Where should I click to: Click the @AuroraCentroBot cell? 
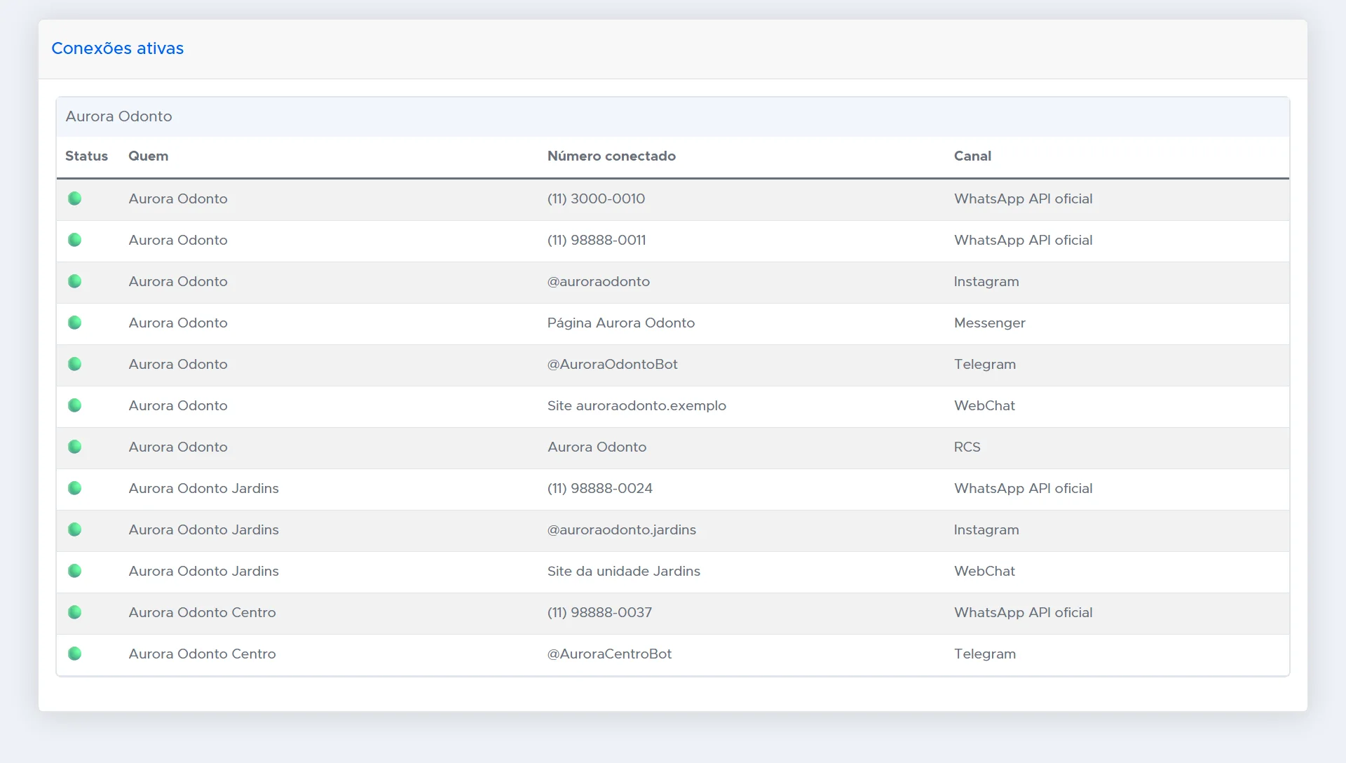(609, 654)
